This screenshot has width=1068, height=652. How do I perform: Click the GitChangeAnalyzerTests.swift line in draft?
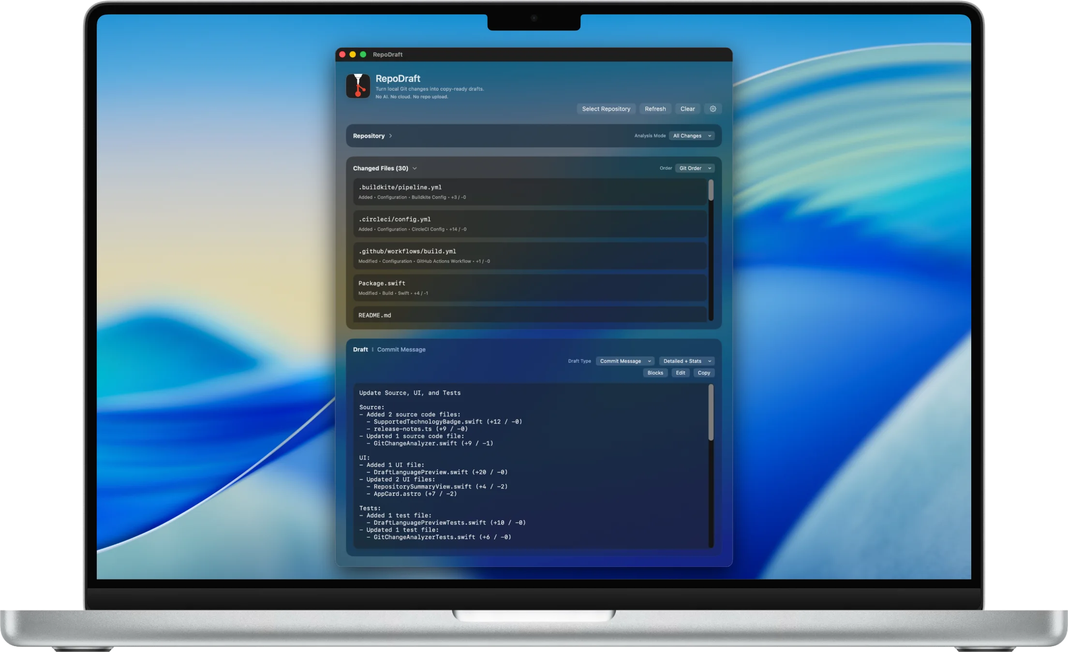439,537
